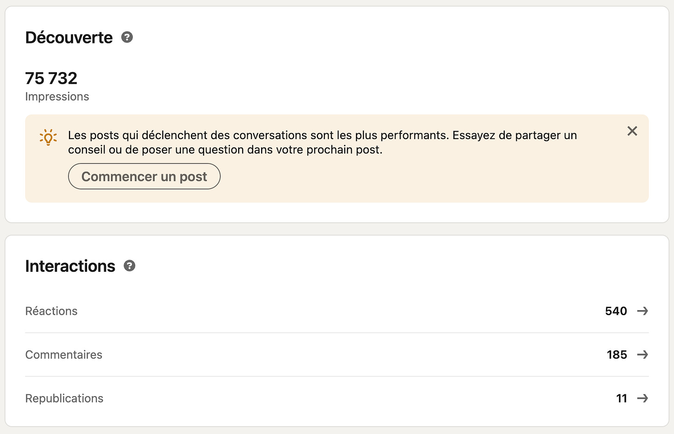Click the lightbulb tip icon

coord(48,137)
